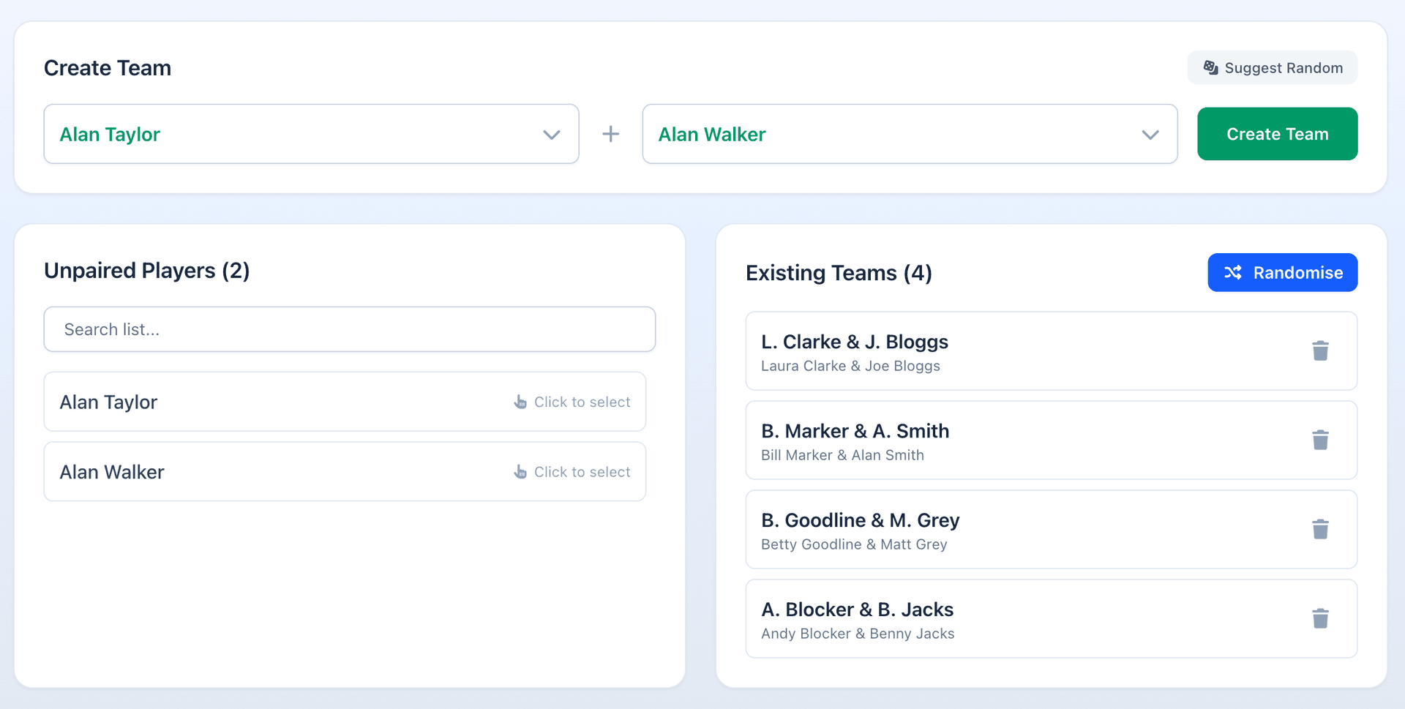Image resolution: width=1405 pixels, height=709 pixels.
Task: Click the Existing Teams (4) heading
Action: pos(839,273)
